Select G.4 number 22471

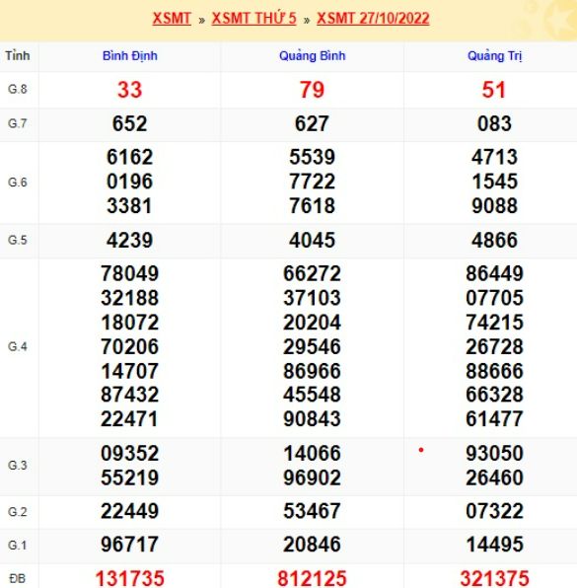[x=130, y=418]
